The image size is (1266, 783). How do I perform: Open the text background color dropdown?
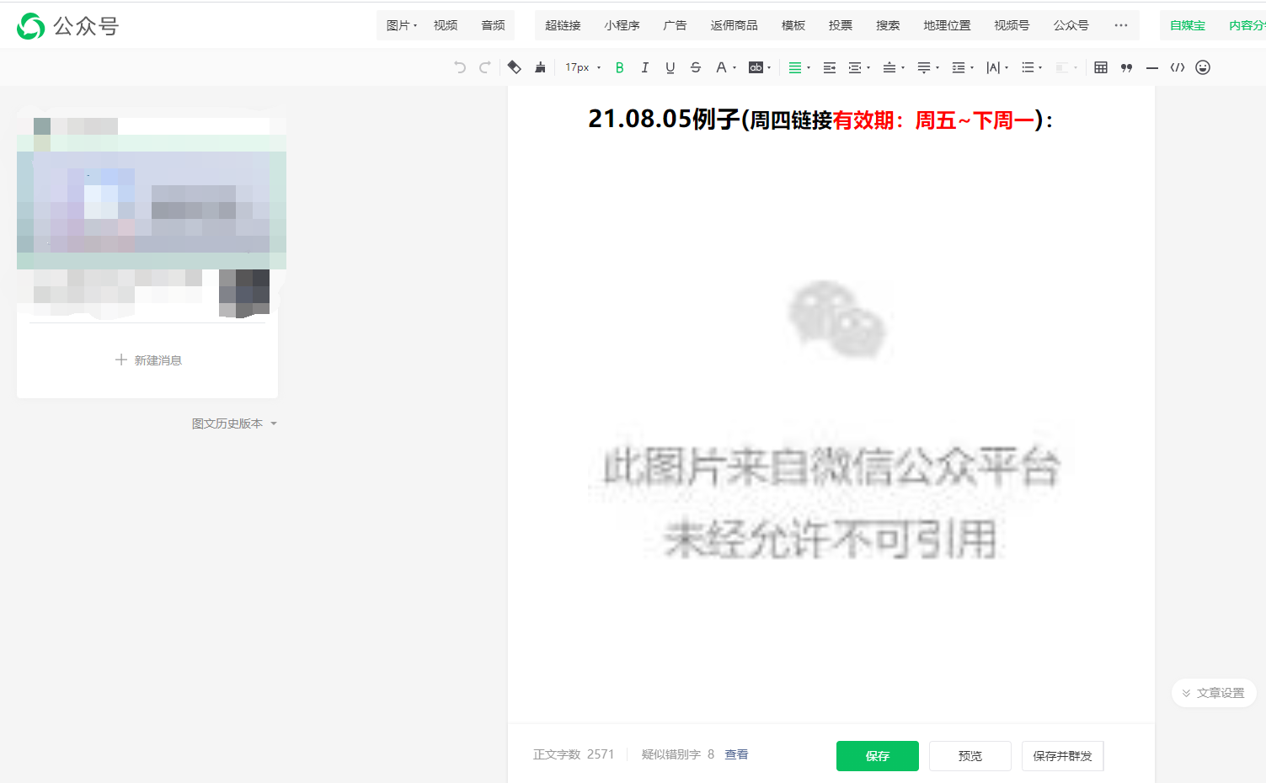tap(760, 67)
